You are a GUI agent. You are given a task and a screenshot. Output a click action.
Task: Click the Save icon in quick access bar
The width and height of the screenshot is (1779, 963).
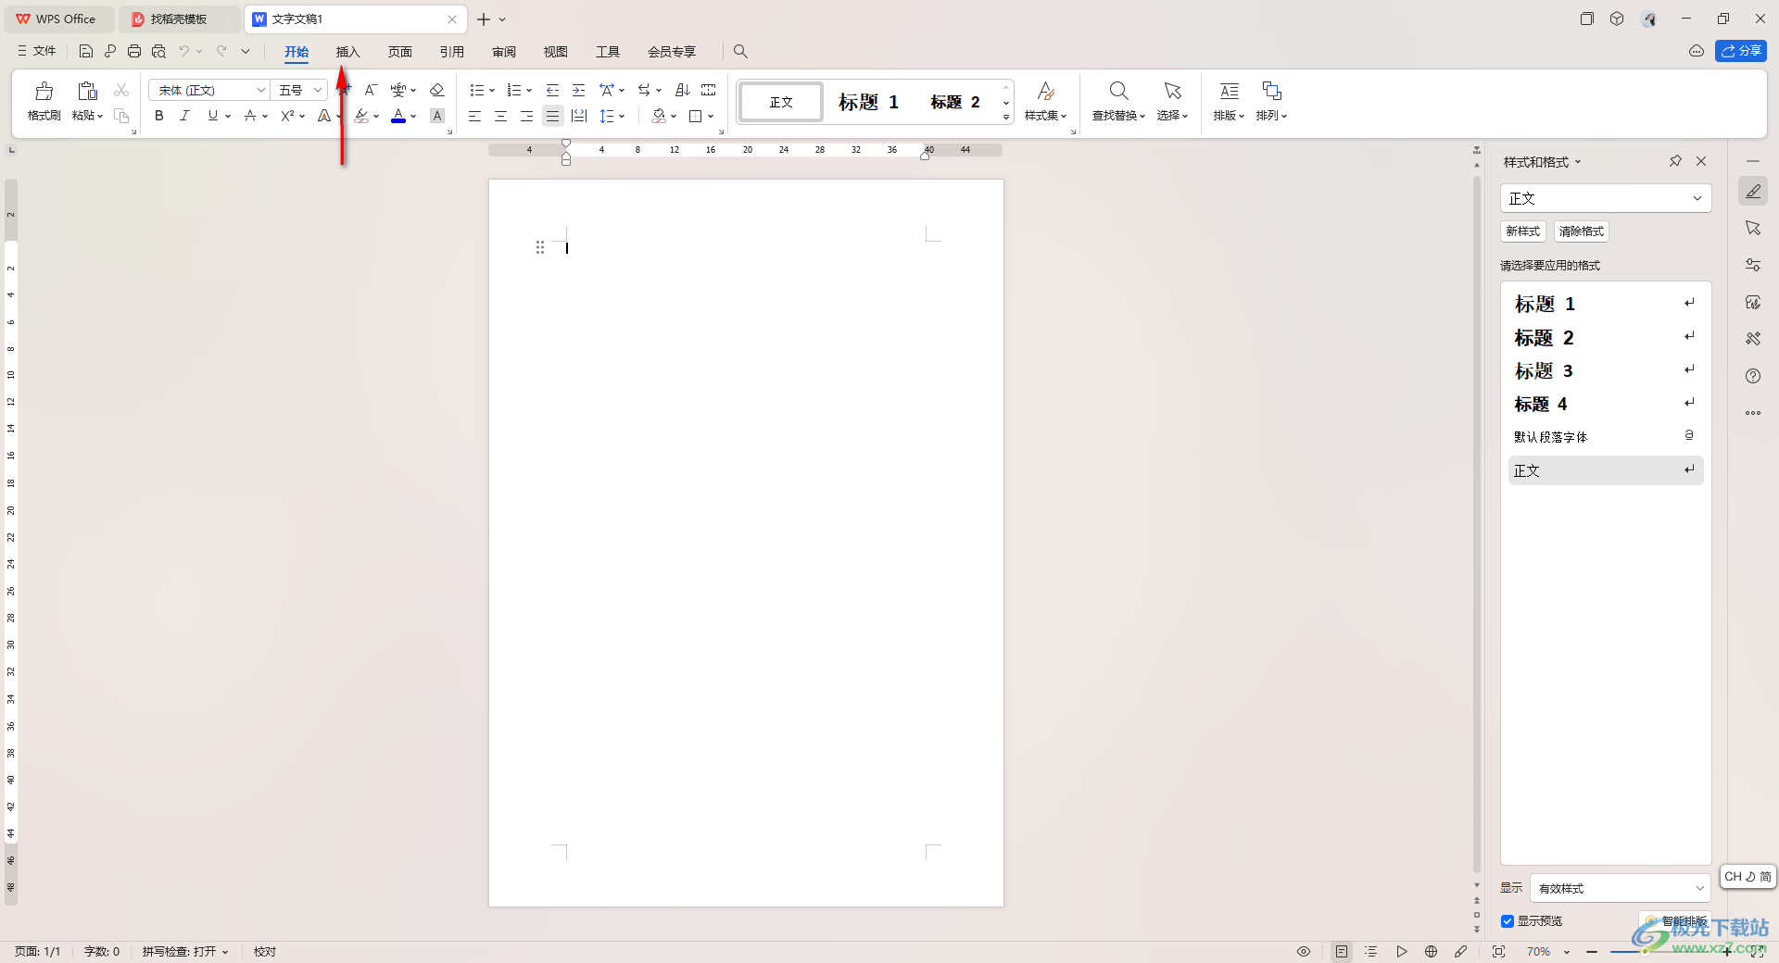86,51
